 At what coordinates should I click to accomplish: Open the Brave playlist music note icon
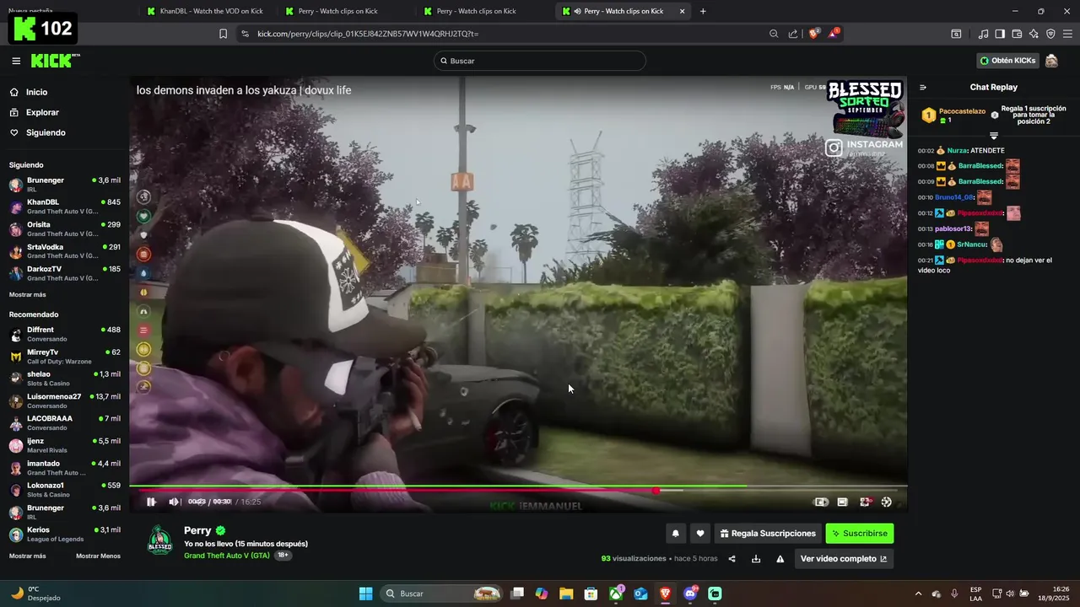tap(983, 34)
